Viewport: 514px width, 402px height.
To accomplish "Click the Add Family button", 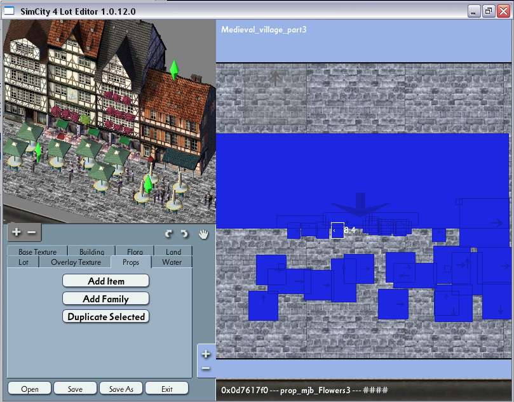I will tap(105, 298).
